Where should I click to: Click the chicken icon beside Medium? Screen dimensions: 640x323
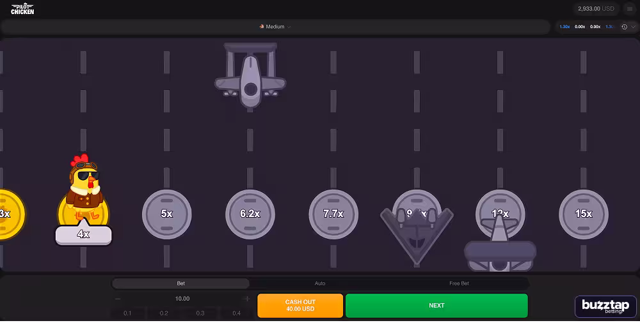(x=262, y=26)
